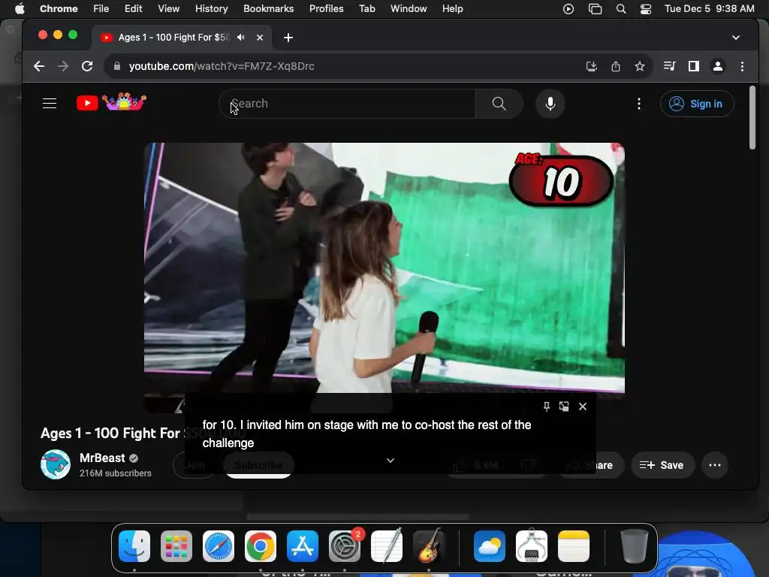Open the Apple menu
This screenshot has height=577, width=769.
20,9
